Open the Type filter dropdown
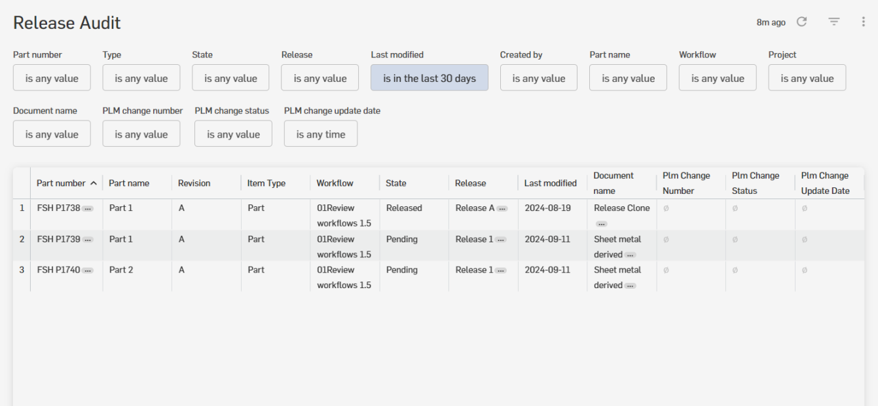 click(141, 77)
